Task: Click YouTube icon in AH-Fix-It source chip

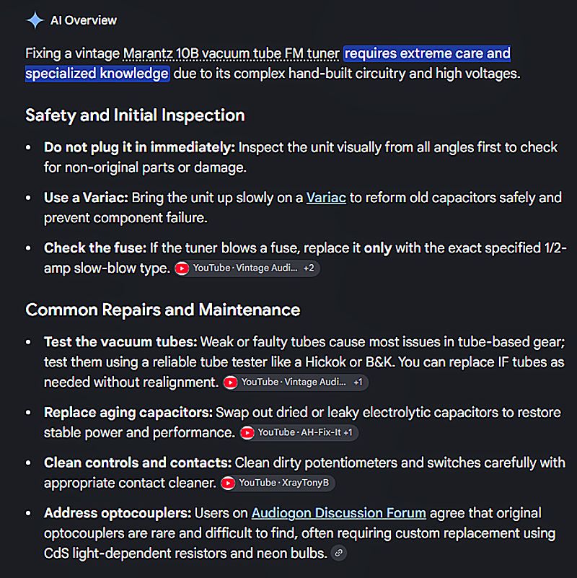Action: click(247, 433)
